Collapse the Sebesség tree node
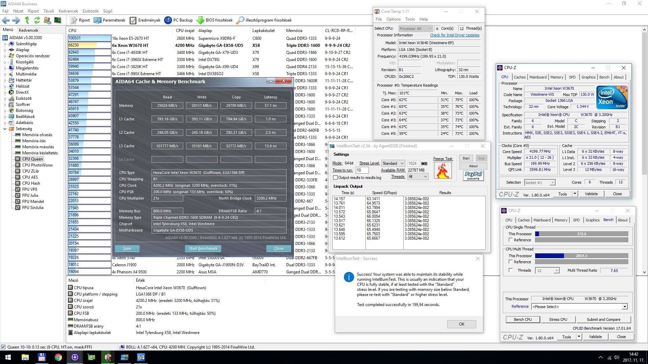The image size is (648, 364). pos(5,129)
